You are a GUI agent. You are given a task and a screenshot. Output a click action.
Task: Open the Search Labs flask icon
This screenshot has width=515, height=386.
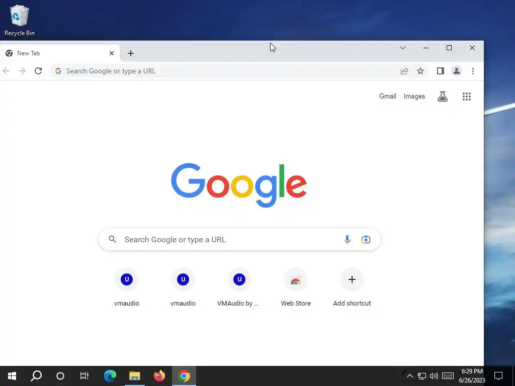(x=443, y=96)
